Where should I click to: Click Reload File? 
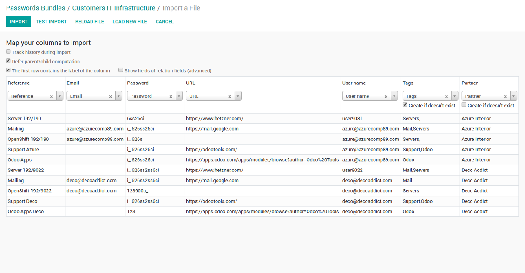89,21
